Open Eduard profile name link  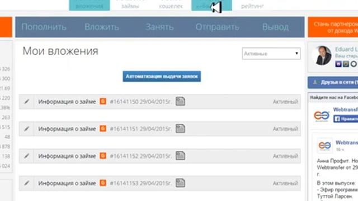click(346, 49)
